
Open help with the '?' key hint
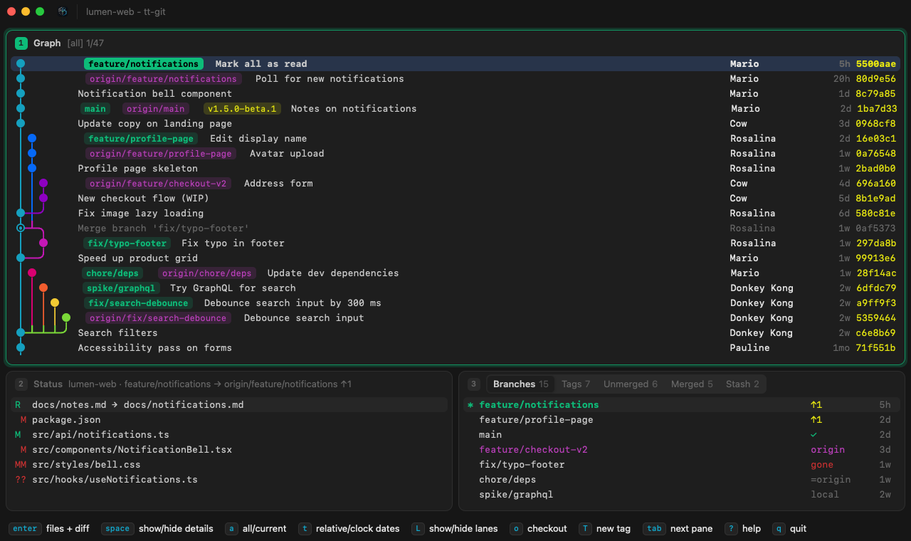tap(742, 528)
